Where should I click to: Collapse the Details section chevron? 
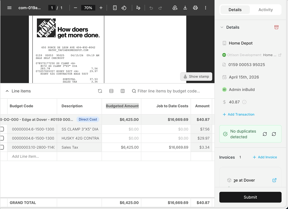[x=222, y=27]
